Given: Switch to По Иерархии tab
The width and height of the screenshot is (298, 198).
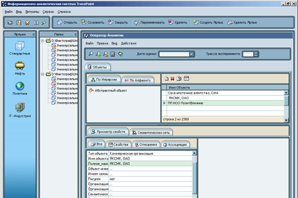Looking at the screenshot, I should pyautogui.click(x=104, y=80).
